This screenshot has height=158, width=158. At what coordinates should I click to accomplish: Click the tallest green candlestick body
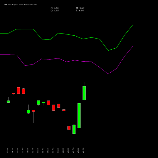[x=79, y=116]
